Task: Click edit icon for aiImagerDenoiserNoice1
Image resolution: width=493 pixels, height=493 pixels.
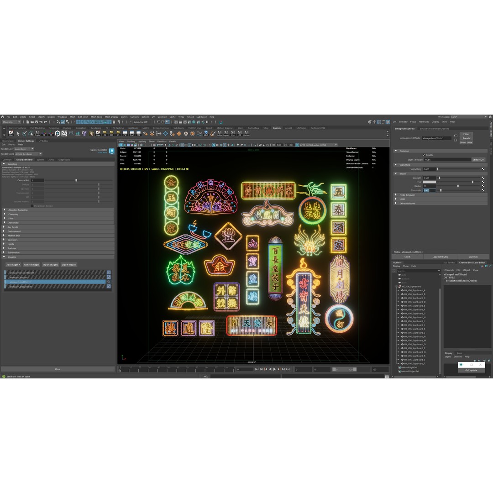Action: coord(109,273)
